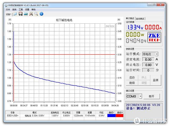Close the EB test software window

click(x=161, y=5)
